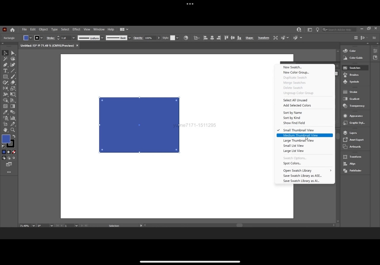Go to the Home screen icon
This screenshot has width=380, height=265.
(x=12, y=30)
